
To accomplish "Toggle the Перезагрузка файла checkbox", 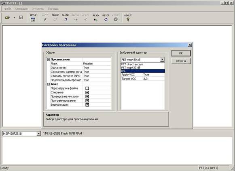I will [x=87, y=88].
